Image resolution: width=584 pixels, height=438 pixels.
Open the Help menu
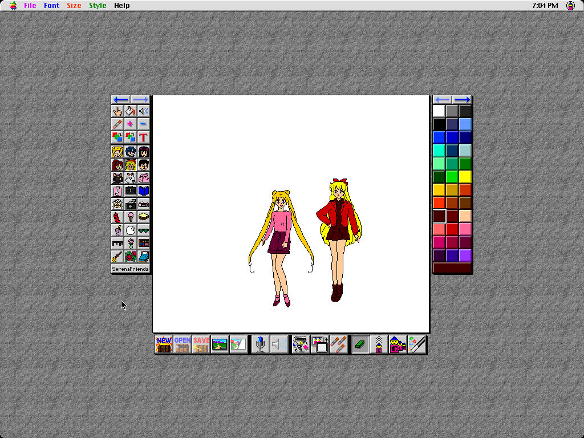coord(122,6)
